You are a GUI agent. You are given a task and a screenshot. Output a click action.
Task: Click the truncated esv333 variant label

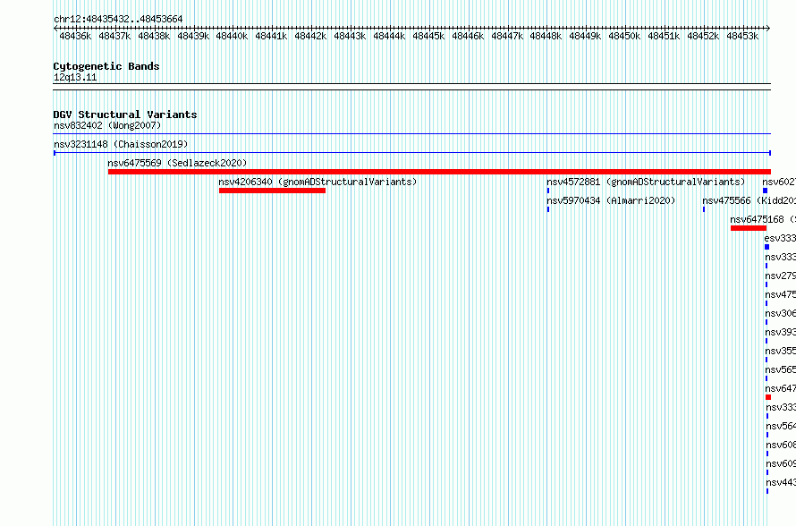(780, 238)
